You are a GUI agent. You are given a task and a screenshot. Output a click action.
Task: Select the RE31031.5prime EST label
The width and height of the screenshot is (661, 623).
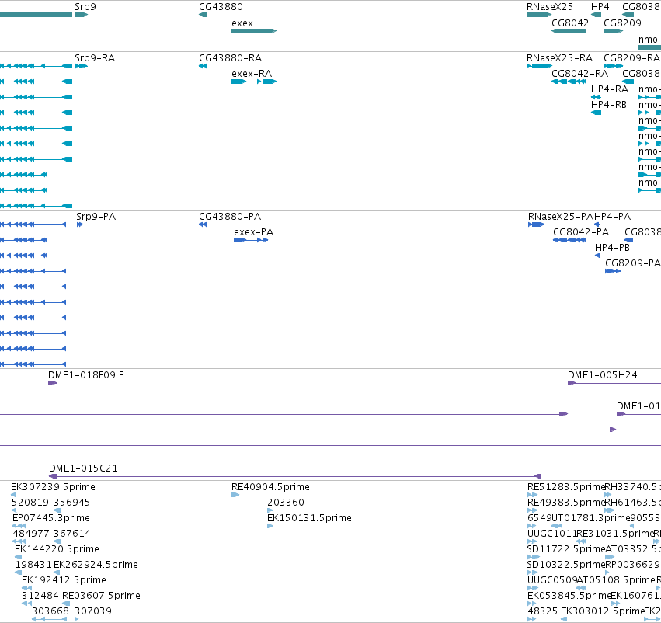tap(615, 533)
